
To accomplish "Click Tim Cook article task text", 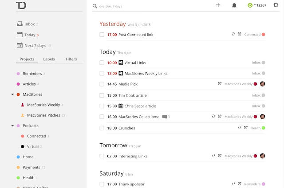I will tap(132, 95).
